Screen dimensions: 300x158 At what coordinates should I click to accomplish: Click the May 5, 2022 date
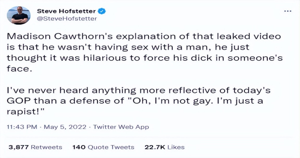[65, 127]
